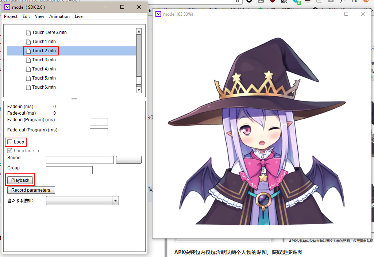This screenshot has height=257, width=374.
Task: Click the Touch2.mtn file icon
Action: [28, 51]
